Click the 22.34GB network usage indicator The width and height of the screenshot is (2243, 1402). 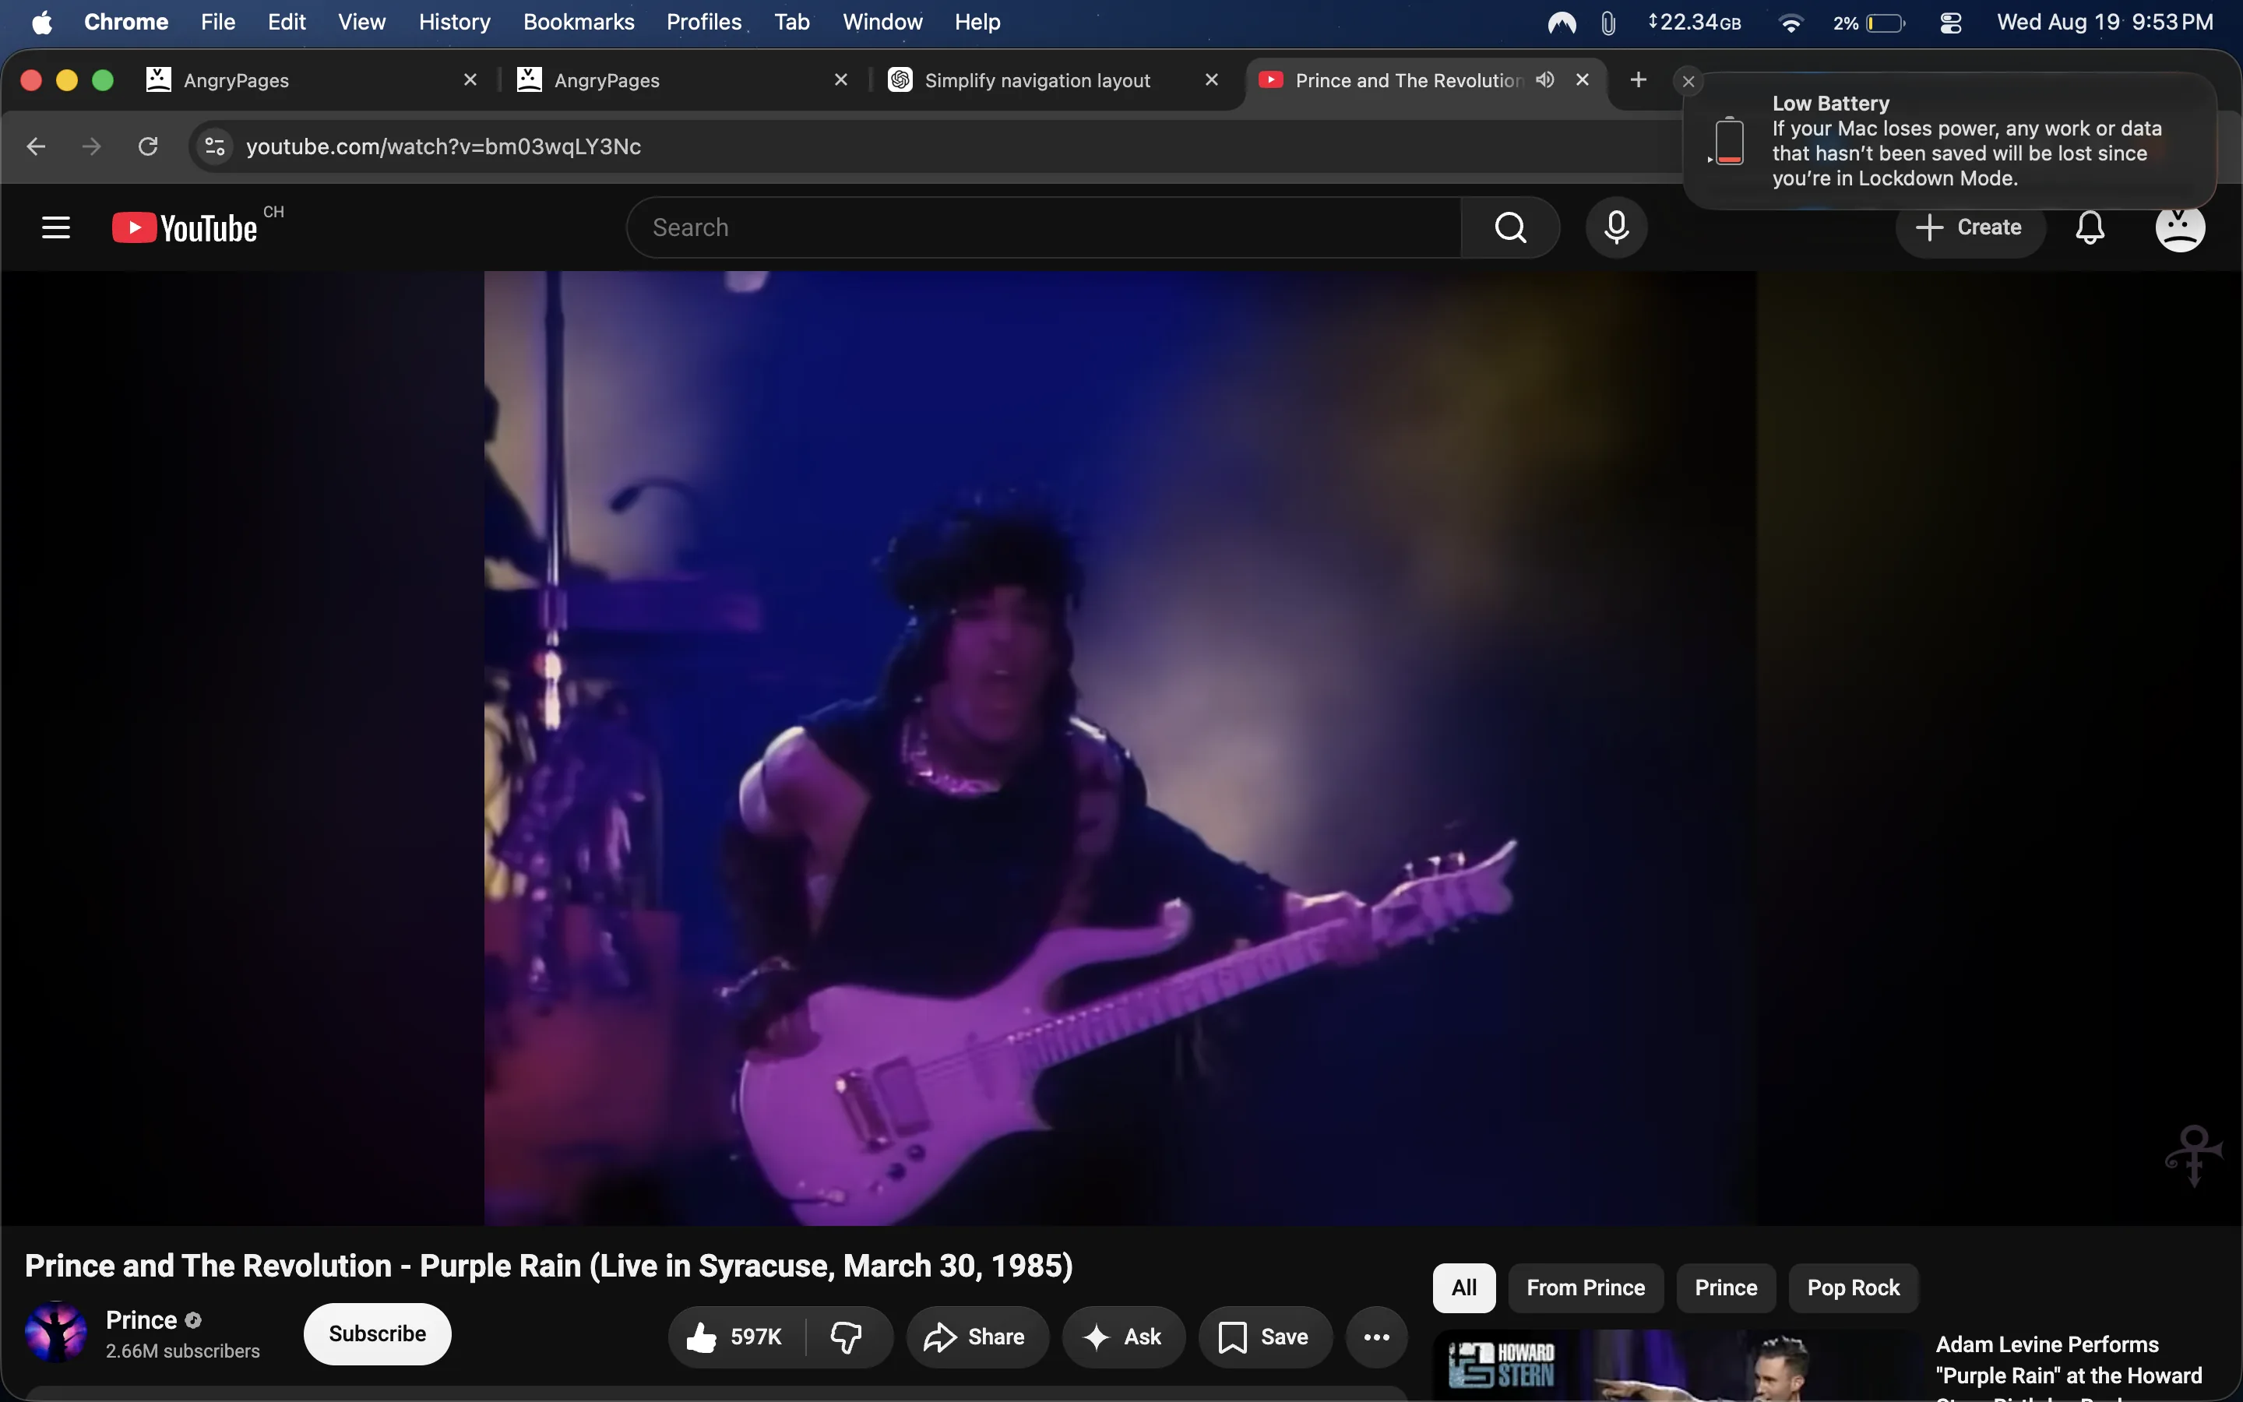(x=1694, y=23)
